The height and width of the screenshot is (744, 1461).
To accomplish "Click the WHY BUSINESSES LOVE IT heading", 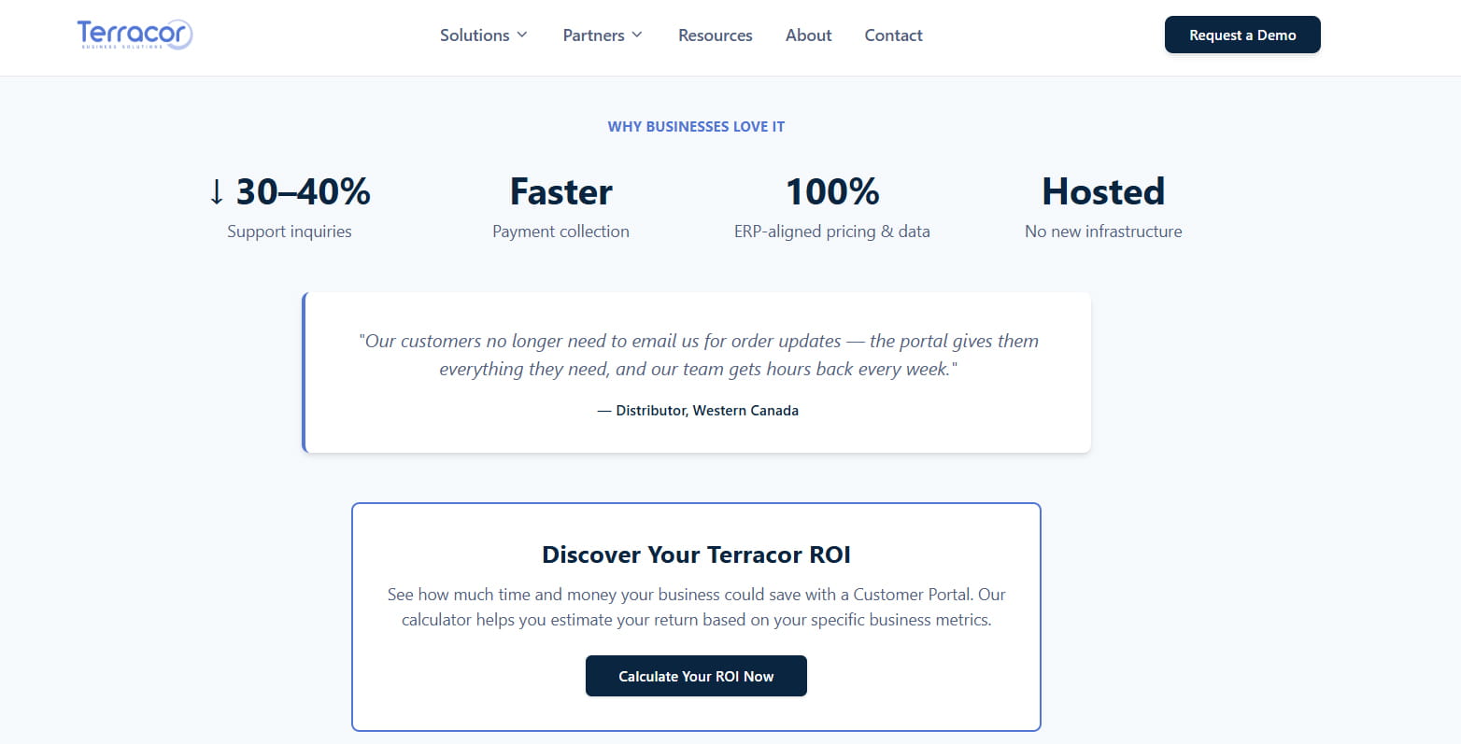I will (696, 126).
